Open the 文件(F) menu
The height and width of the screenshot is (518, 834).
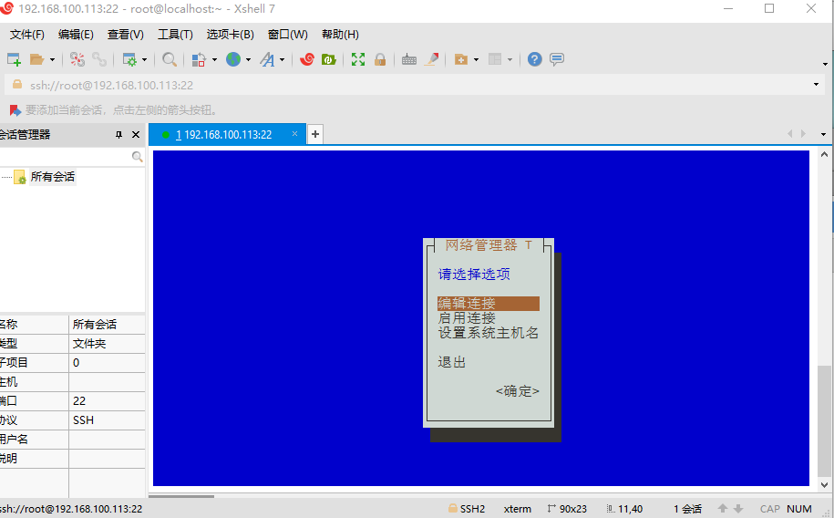click(27, 35)
